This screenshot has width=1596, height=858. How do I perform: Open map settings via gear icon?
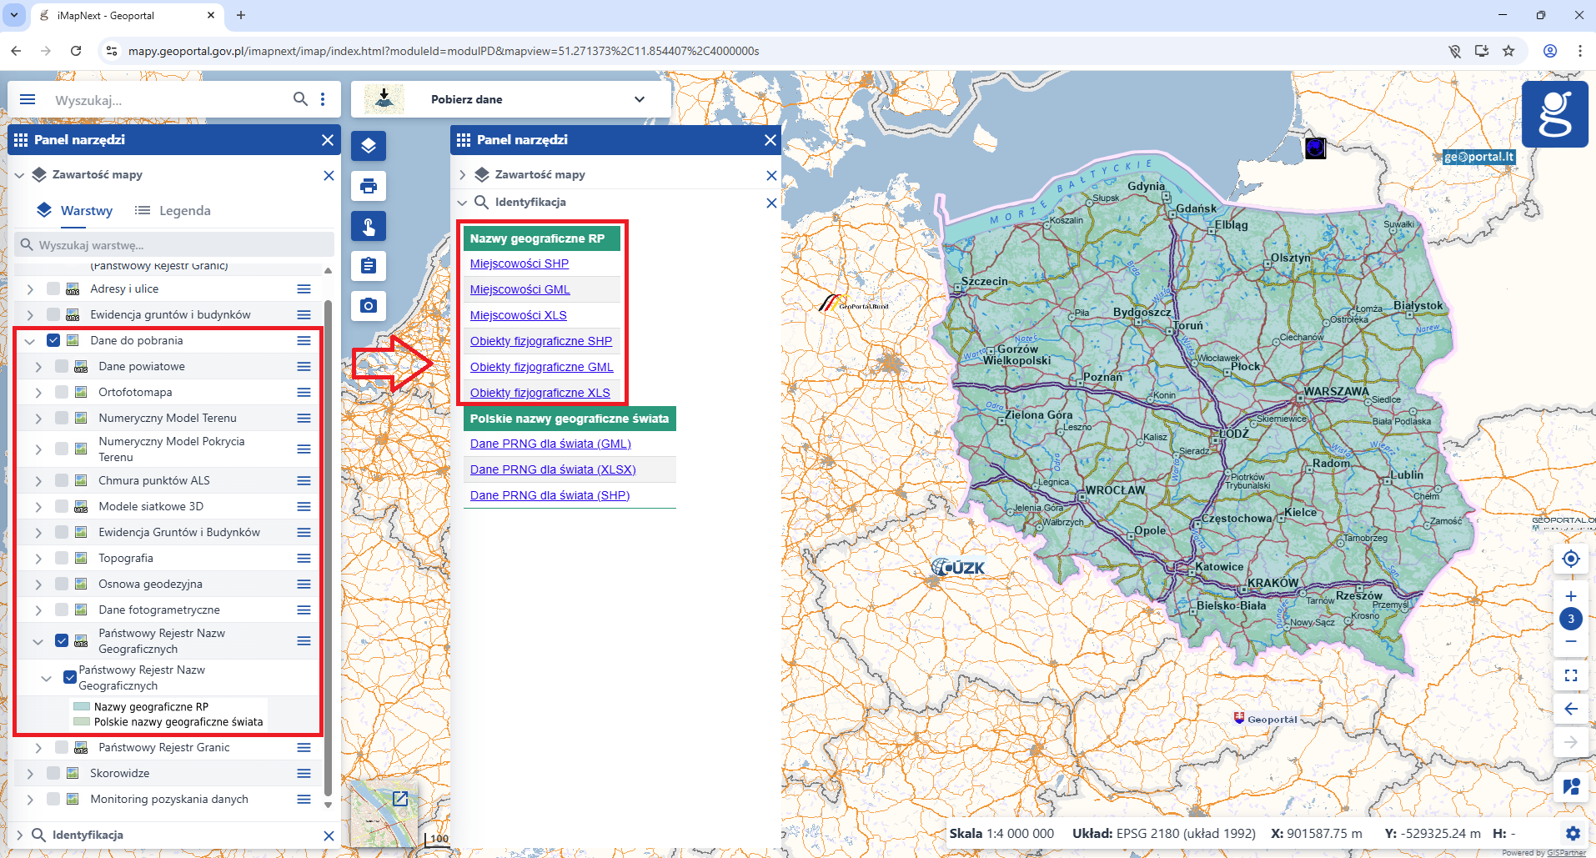pos(1574,833)
